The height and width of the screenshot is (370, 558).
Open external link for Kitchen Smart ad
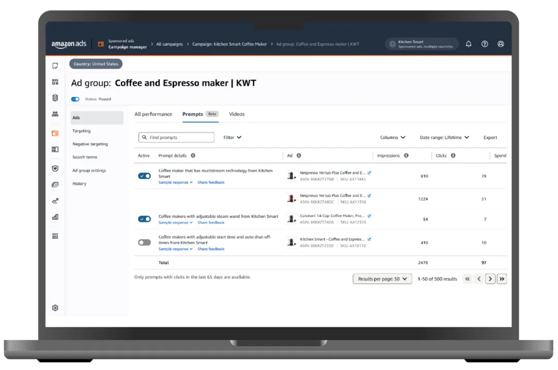pyautogui.click(x=369, y=239)
